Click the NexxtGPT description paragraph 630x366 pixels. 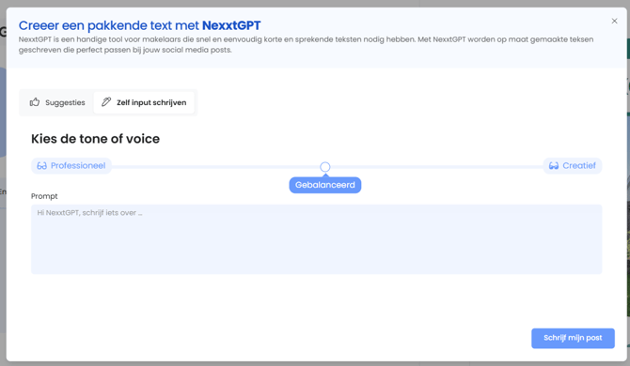pos(306,44)
